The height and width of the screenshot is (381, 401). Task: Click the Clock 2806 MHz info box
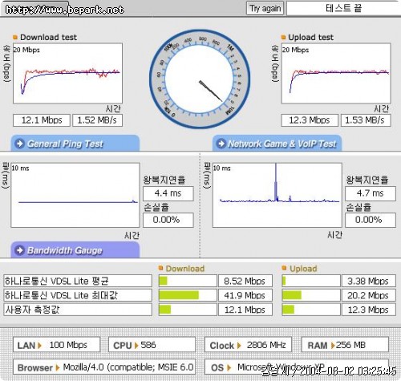(248, 345)
